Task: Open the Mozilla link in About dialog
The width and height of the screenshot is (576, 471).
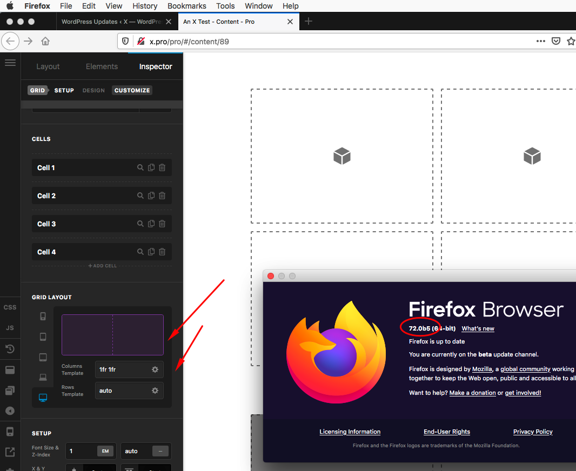Action: pos(482,369)
